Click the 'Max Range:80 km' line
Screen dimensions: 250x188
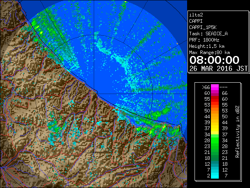(209, 52)
